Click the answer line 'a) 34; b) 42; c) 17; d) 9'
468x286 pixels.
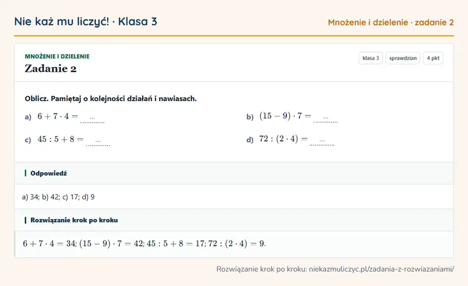click(x=58, y=197)
